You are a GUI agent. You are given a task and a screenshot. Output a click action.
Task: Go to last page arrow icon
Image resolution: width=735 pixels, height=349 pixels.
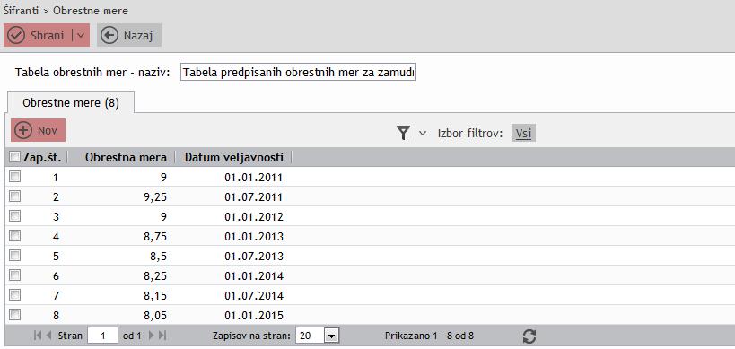pyautogui.click(x=162, y=336)
